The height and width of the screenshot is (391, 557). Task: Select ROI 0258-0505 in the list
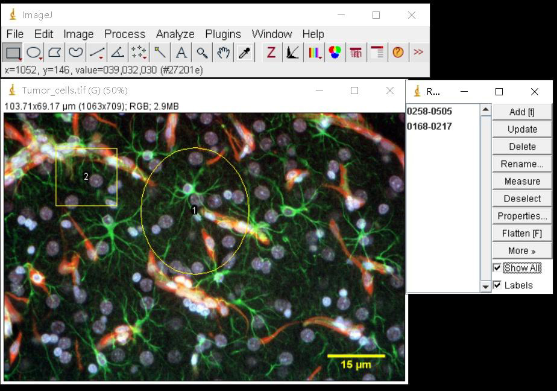pyautogui.click(x=429, y=111)
